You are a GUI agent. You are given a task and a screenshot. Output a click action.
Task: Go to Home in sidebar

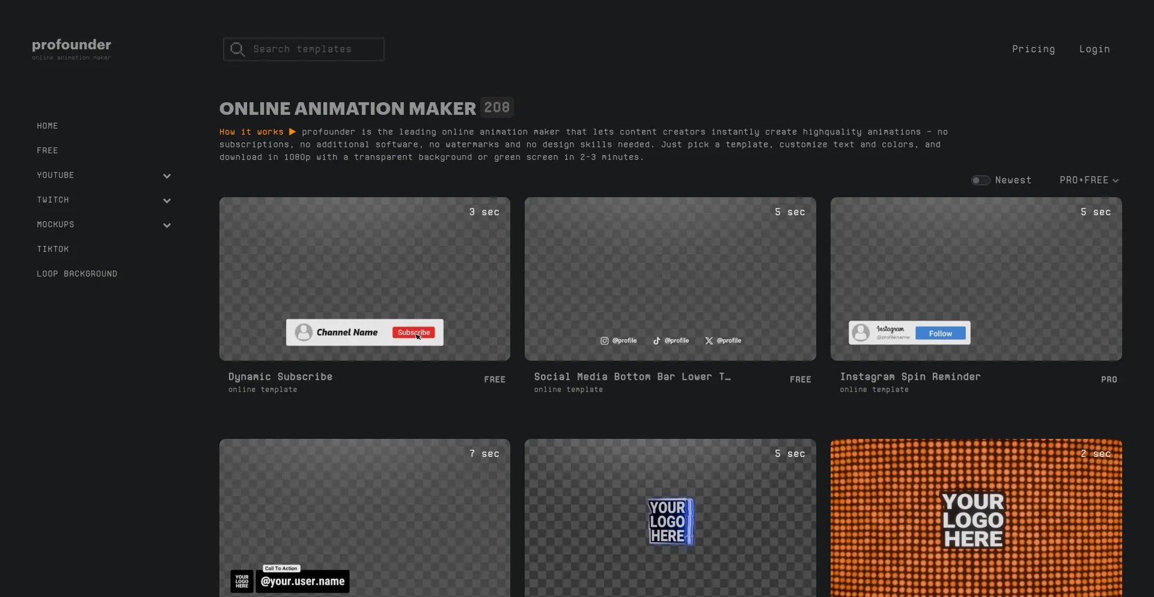[x=47, y=126]
